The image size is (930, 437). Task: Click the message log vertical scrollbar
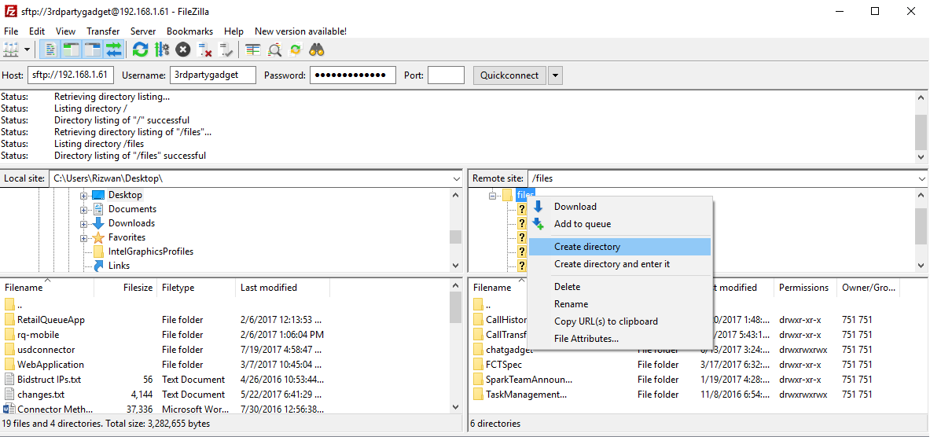[921, 126]
